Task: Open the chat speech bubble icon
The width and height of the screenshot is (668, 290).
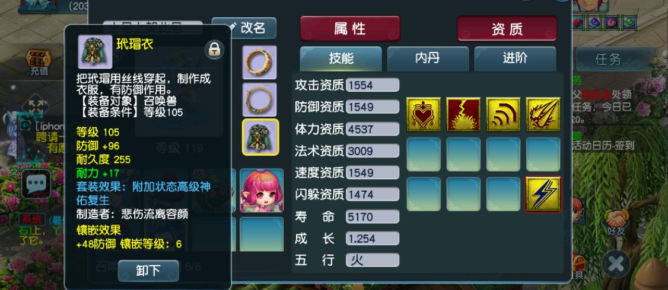Action: coord(36,183)
